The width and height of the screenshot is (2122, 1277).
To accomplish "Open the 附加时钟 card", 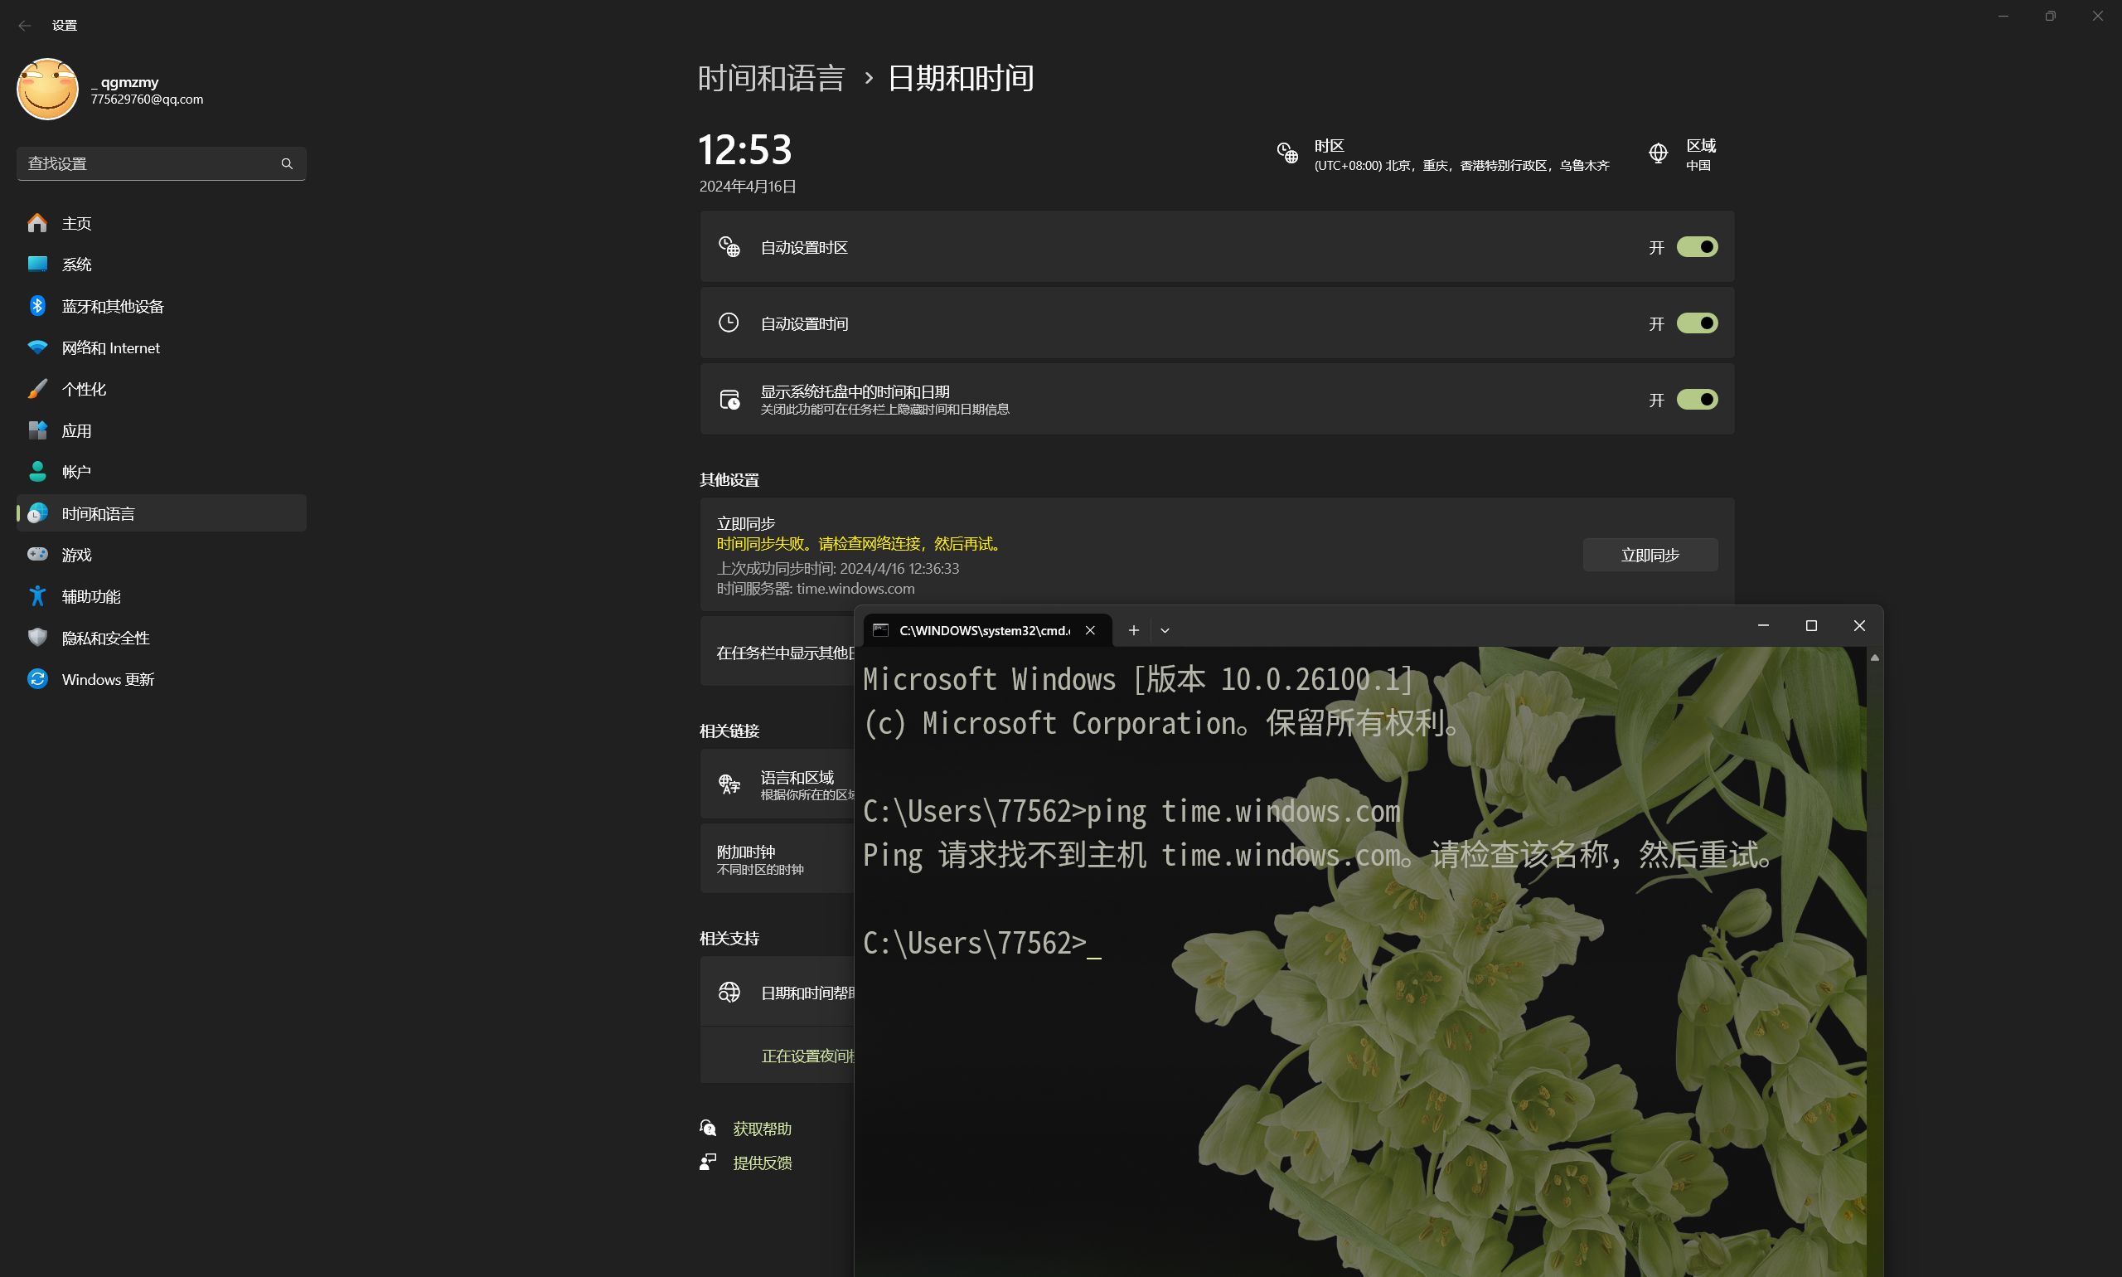I will 777,859.
